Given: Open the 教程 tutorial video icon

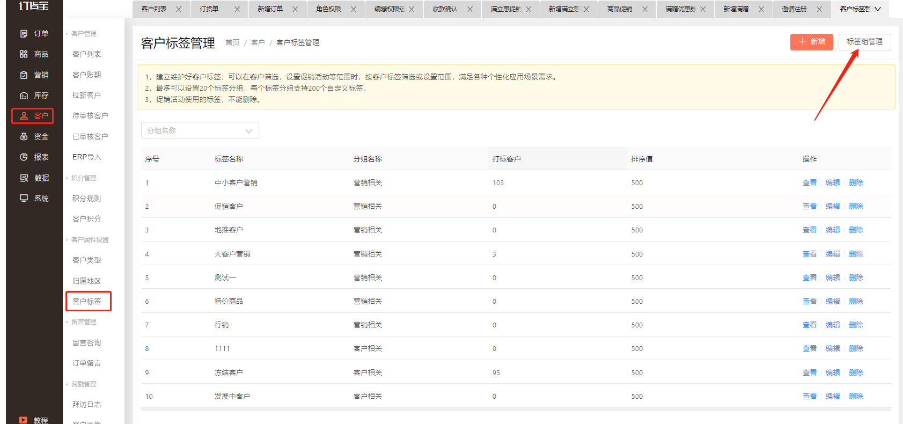Looking at the screenshot, I should [23, 420].
